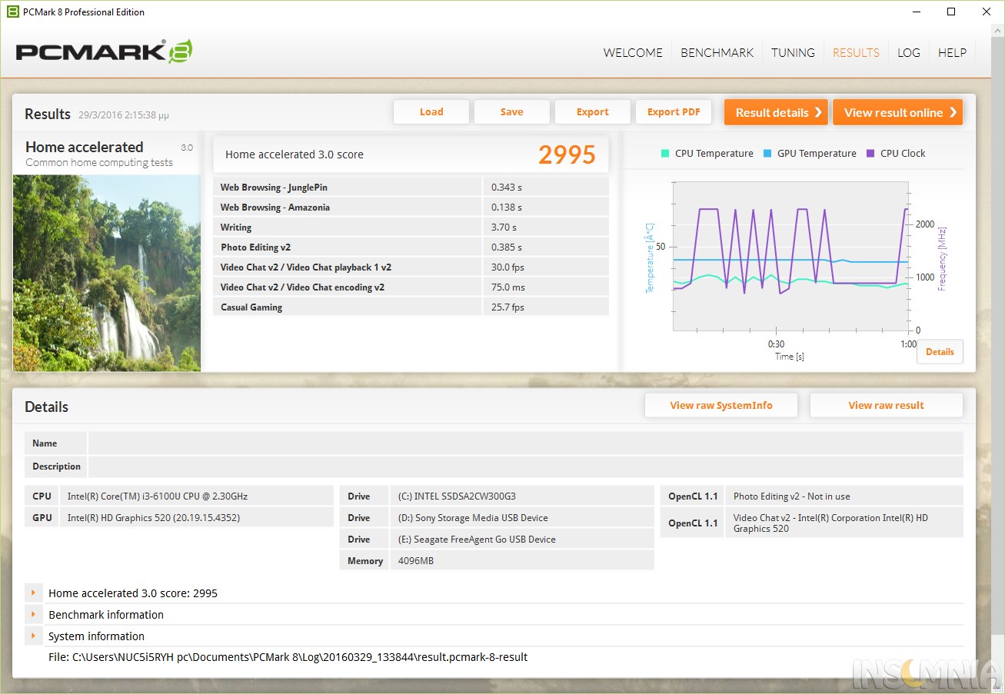Click Export PDF button
Screen dimensions: 1005x694
[x=674, y=112]
